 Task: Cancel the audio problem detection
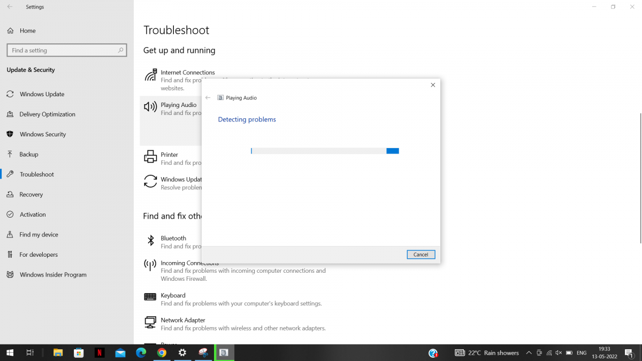pos(421,254)
